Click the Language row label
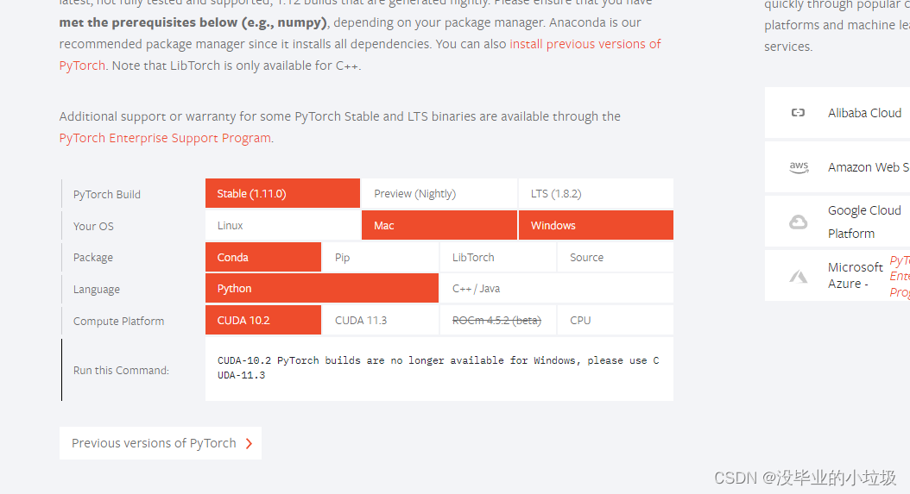 click(97, 290)
